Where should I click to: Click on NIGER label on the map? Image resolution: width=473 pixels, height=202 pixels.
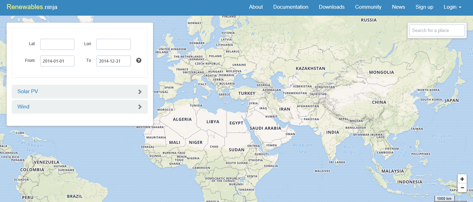coord(196,142)
